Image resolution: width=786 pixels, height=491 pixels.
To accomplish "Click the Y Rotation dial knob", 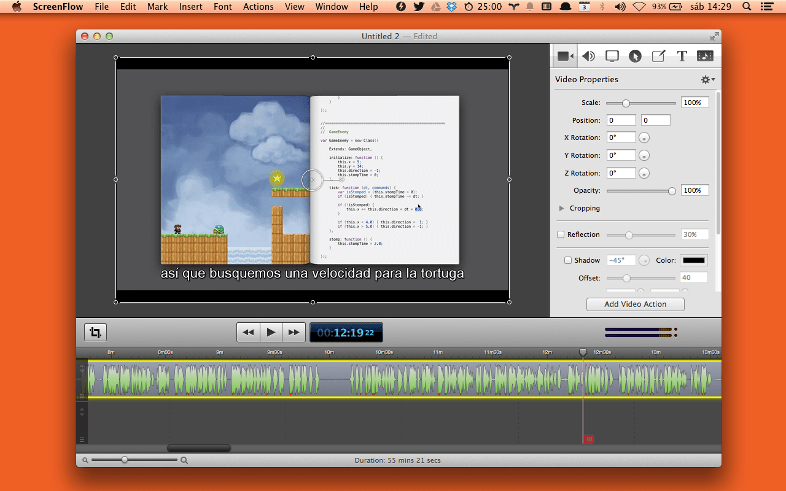I will (x=644, y=156).
